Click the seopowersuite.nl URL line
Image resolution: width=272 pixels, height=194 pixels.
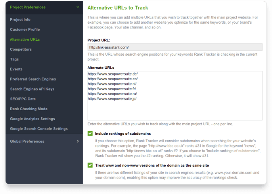[112, 84]
